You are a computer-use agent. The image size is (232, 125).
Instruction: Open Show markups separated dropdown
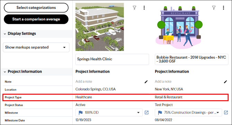[36, 48]
